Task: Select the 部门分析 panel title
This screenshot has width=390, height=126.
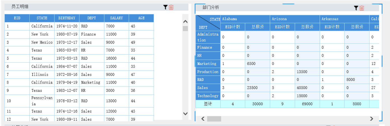Action: pos(211,8)
